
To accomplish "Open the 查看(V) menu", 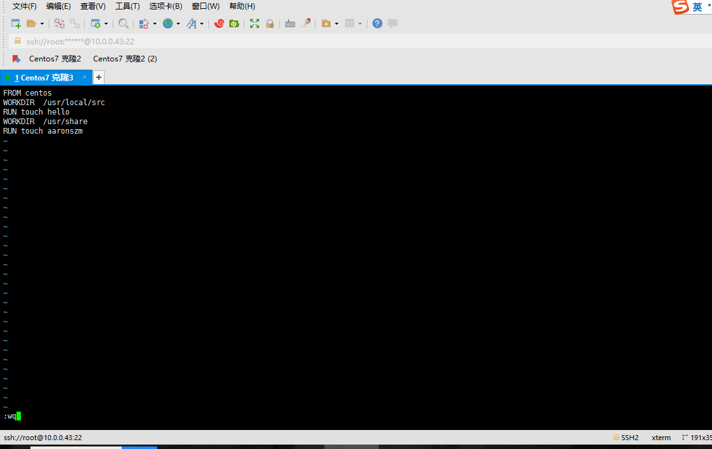I will (93, 6).
